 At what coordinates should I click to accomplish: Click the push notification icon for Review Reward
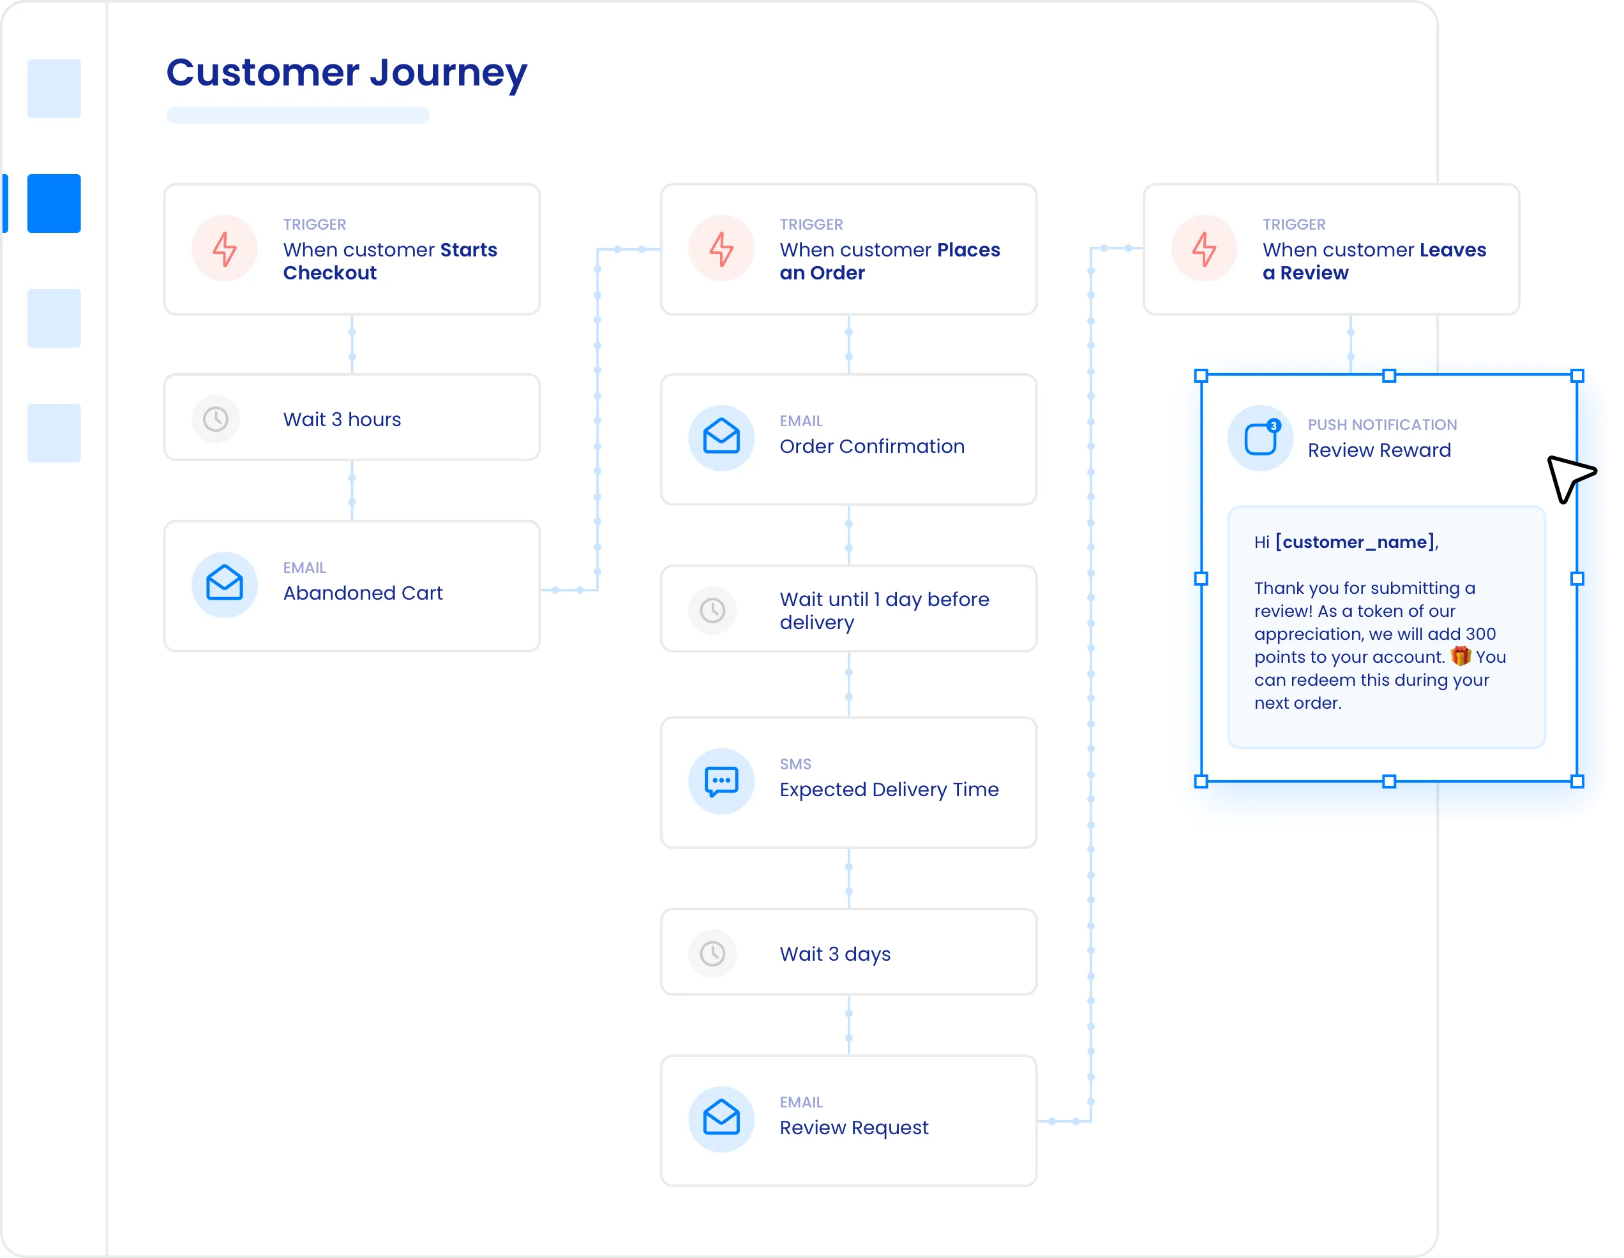pyautogui.click(x=1260, y=438)
